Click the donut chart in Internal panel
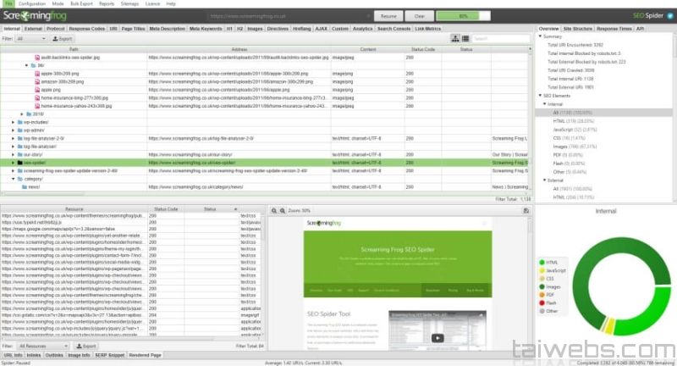 [x=621, y=286]
